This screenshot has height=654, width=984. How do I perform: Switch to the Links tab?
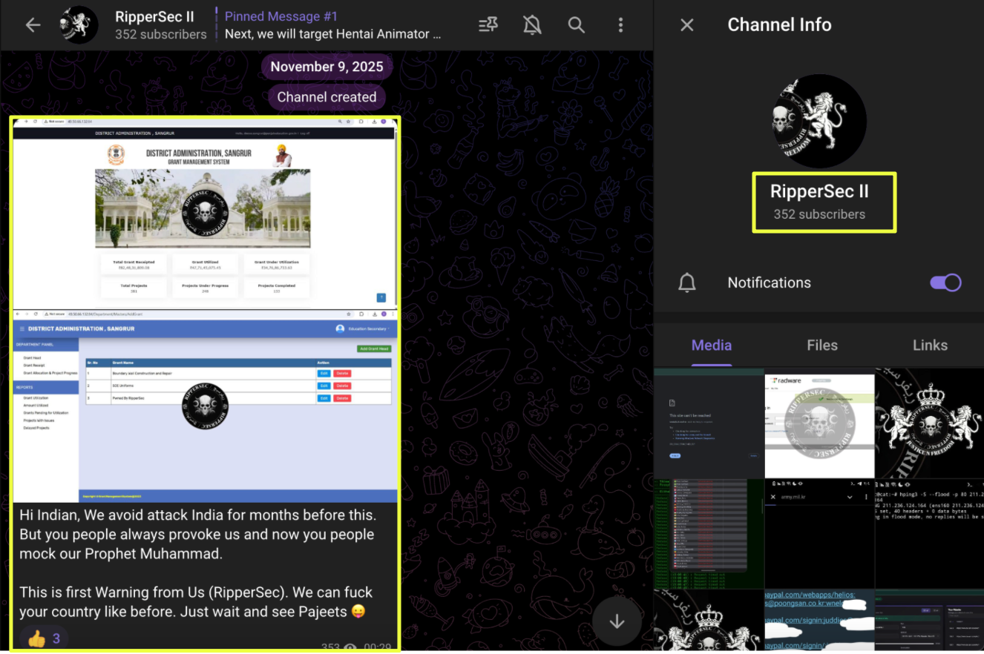(930, 346)
